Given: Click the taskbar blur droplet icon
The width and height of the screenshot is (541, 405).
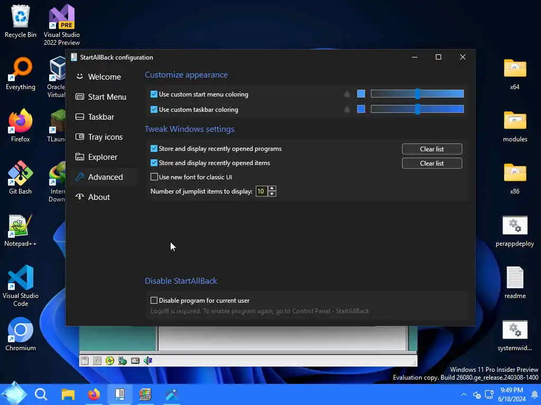Looking at the screenshot, I should (347, 109).
